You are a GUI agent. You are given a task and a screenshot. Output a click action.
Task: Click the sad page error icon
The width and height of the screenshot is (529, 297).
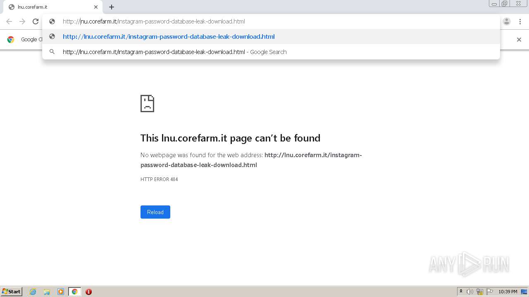point(147,104)
